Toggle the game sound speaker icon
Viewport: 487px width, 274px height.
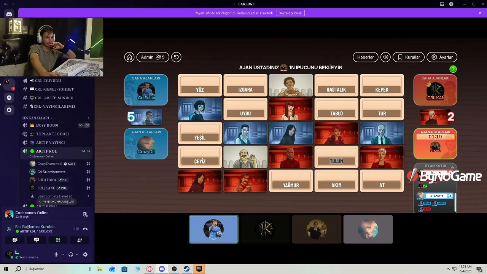click(385, 57)
